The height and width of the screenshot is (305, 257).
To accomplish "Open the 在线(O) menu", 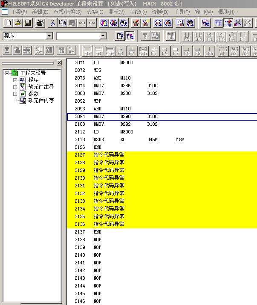I will (138, 12).
